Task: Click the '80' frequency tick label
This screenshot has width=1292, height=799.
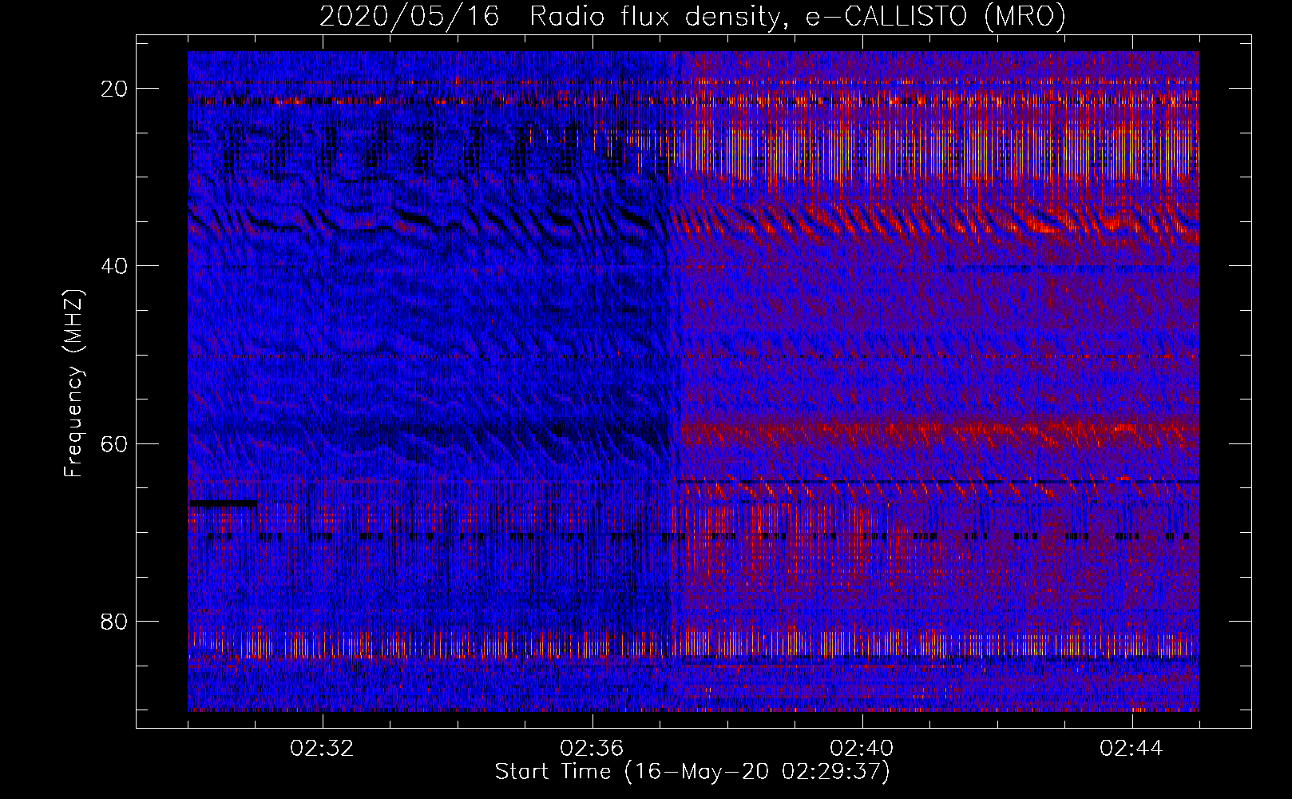Action: point(115,621)
